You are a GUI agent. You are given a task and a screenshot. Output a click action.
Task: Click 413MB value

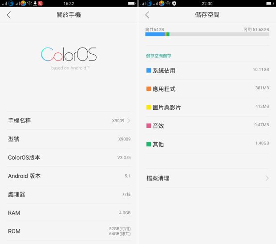262,106
